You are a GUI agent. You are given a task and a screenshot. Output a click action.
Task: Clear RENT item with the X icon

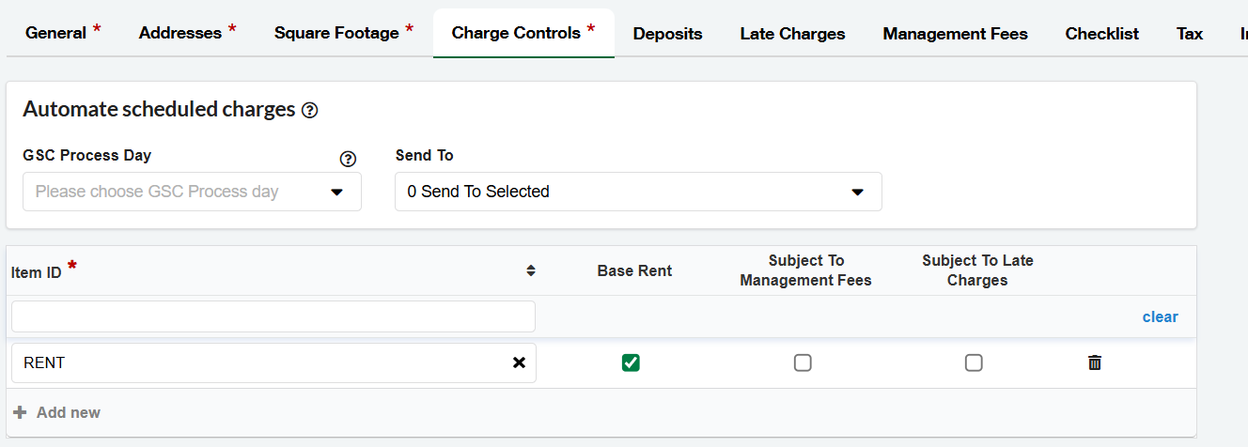pyautogui.click(x=519, y=362)
